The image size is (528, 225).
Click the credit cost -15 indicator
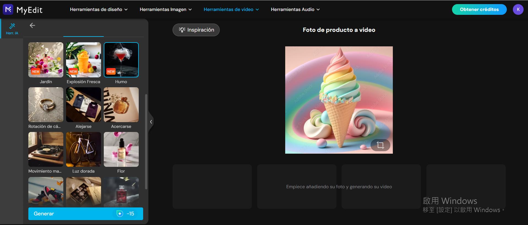coord(126,213)
